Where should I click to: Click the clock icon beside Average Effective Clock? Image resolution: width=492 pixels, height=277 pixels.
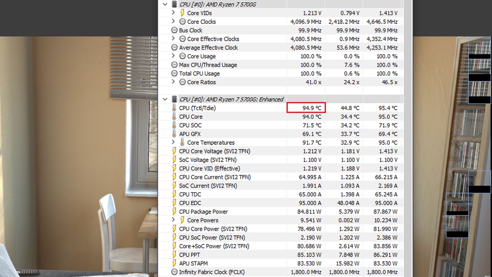tap(174, 47)
